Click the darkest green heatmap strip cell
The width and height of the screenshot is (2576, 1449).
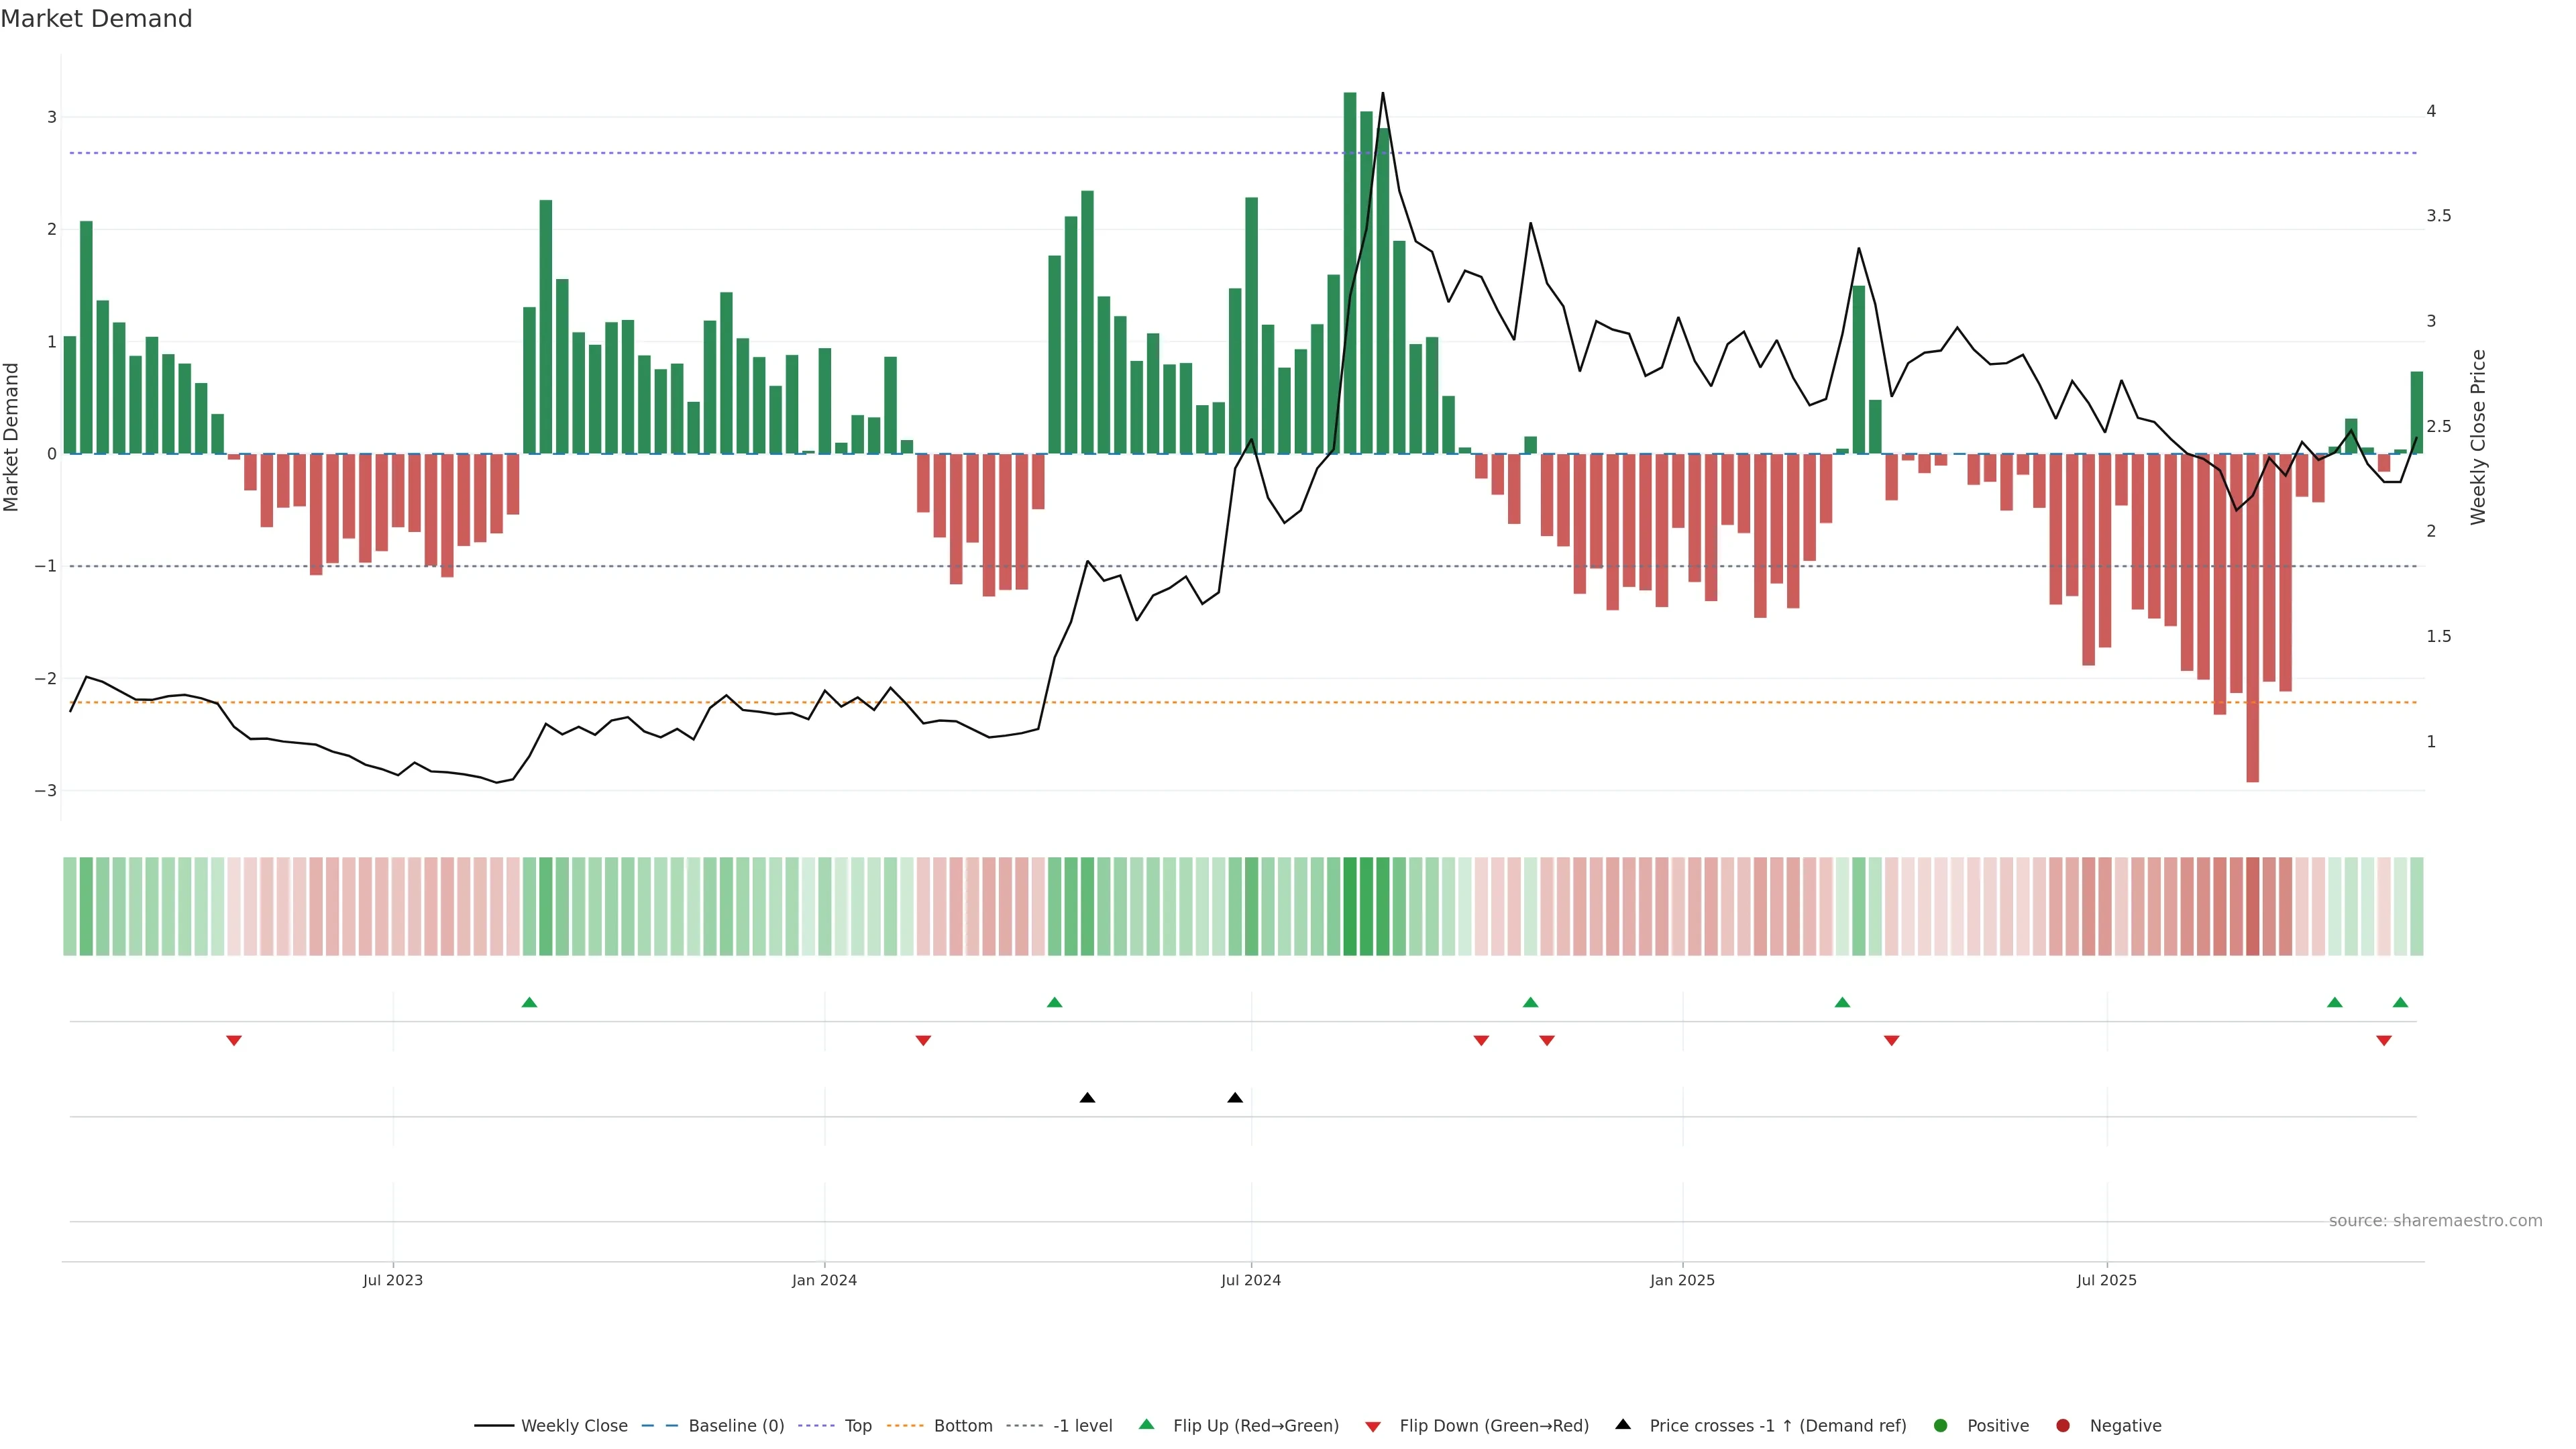click(x=1349, y=906)
